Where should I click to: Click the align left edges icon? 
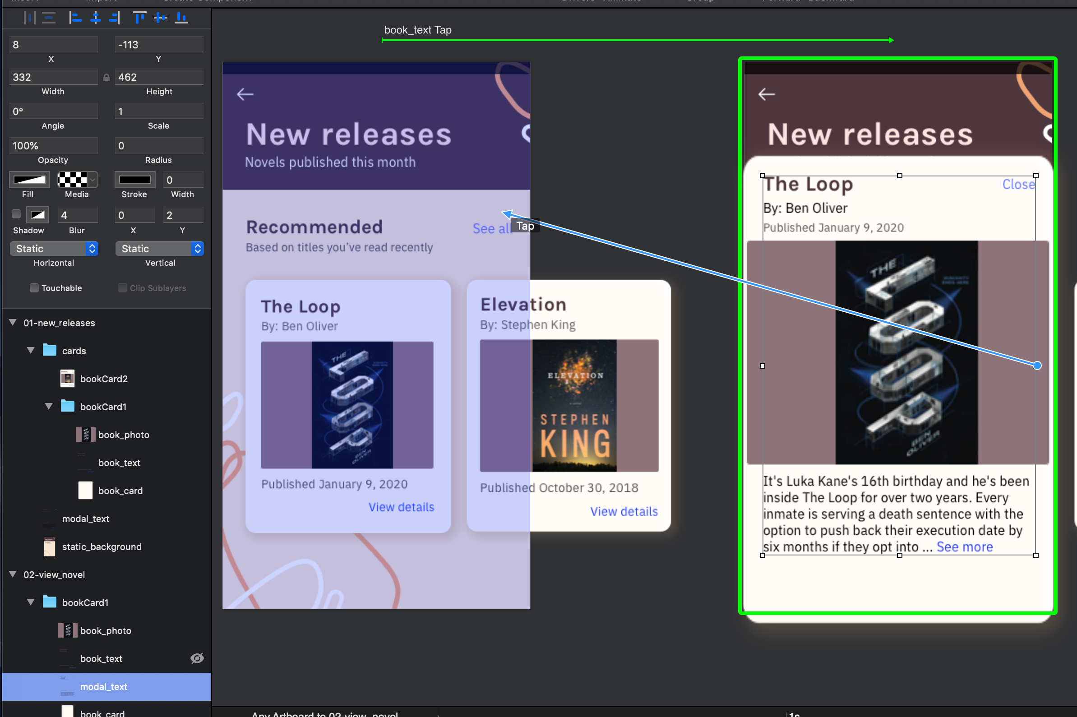75,18
